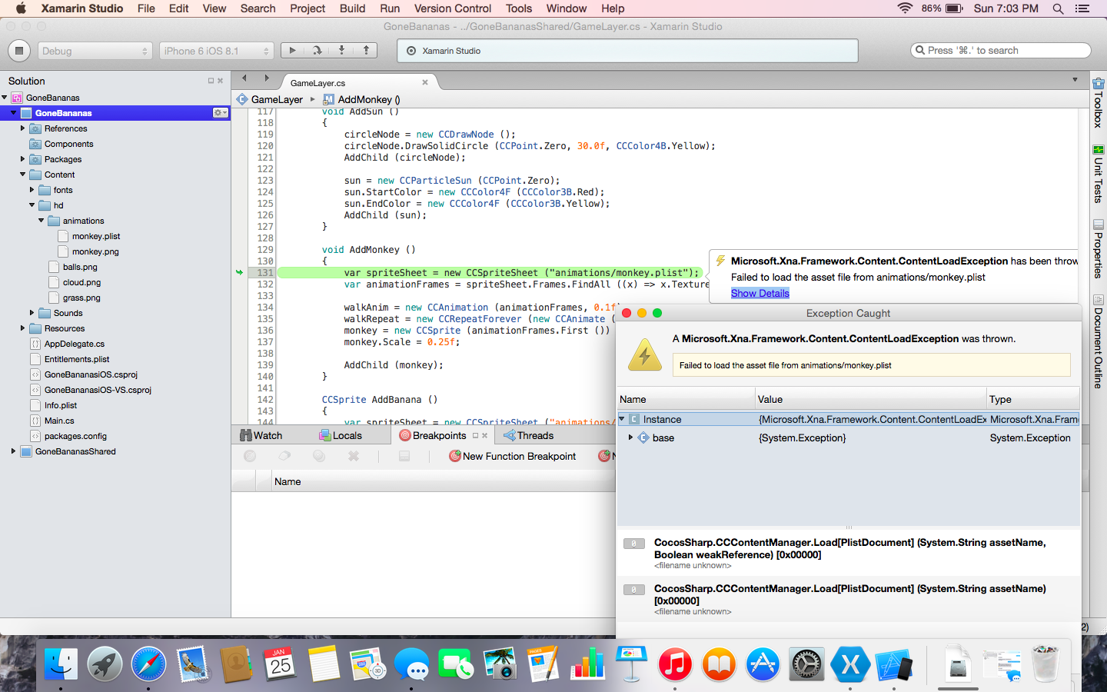Open the GameLayer class breadcrumb

click(x=270, y=99)
